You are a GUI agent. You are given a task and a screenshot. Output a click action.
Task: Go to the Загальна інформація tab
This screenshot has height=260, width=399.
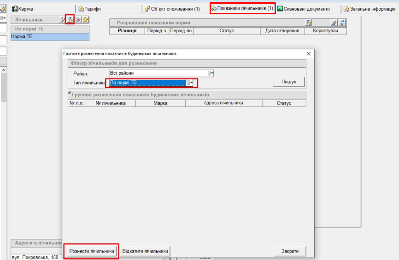369,9
